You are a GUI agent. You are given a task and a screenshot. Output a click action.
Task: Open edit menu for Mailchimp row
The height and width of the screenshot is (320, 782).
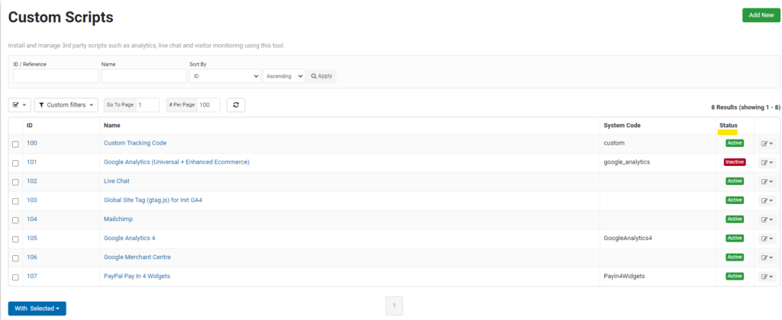(x=767, y=219)
